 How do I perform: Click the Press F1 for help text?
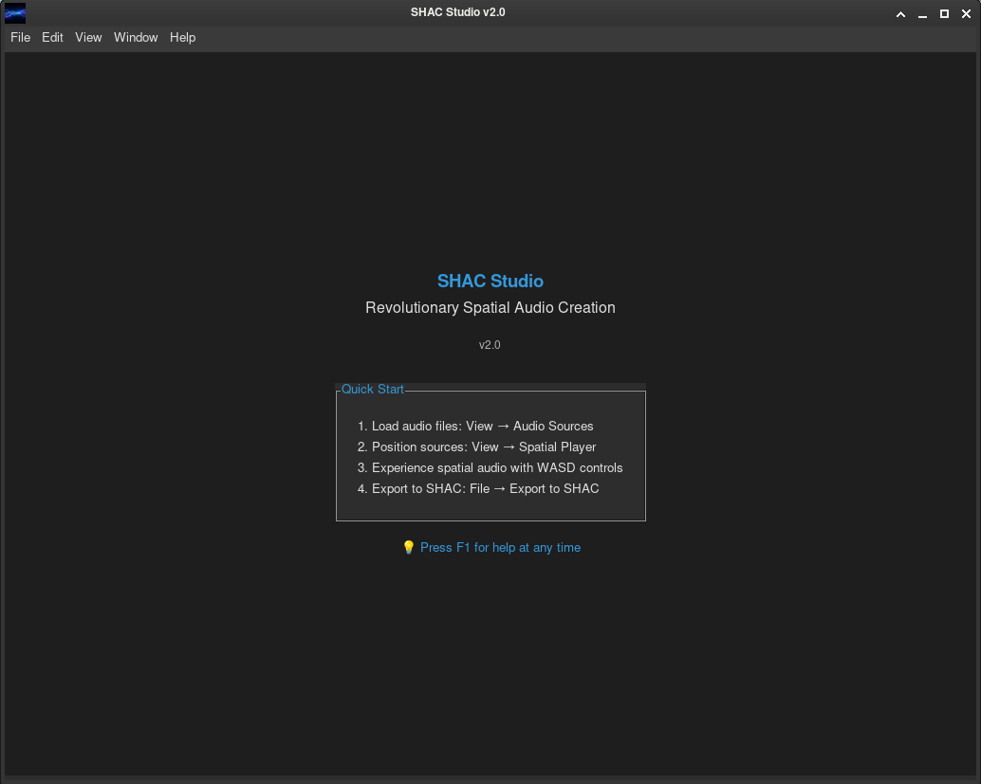point(500,547)
